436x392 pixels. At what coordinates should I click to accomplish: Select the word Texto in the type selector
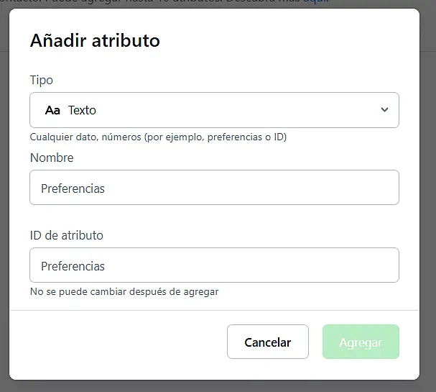point(82,111)
